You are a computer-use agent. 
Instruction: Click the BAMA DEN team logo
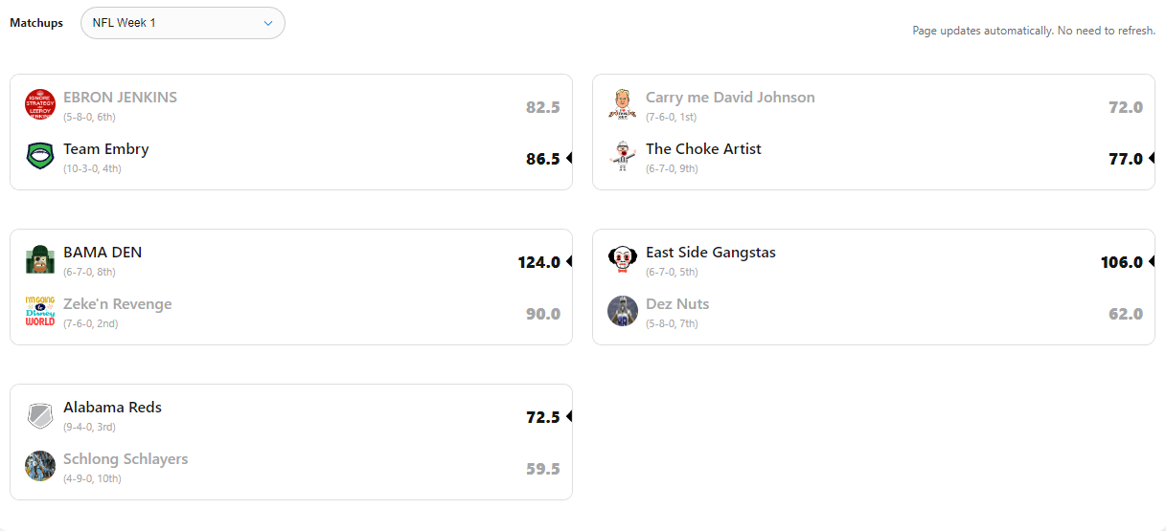click(x=40, y=259)
